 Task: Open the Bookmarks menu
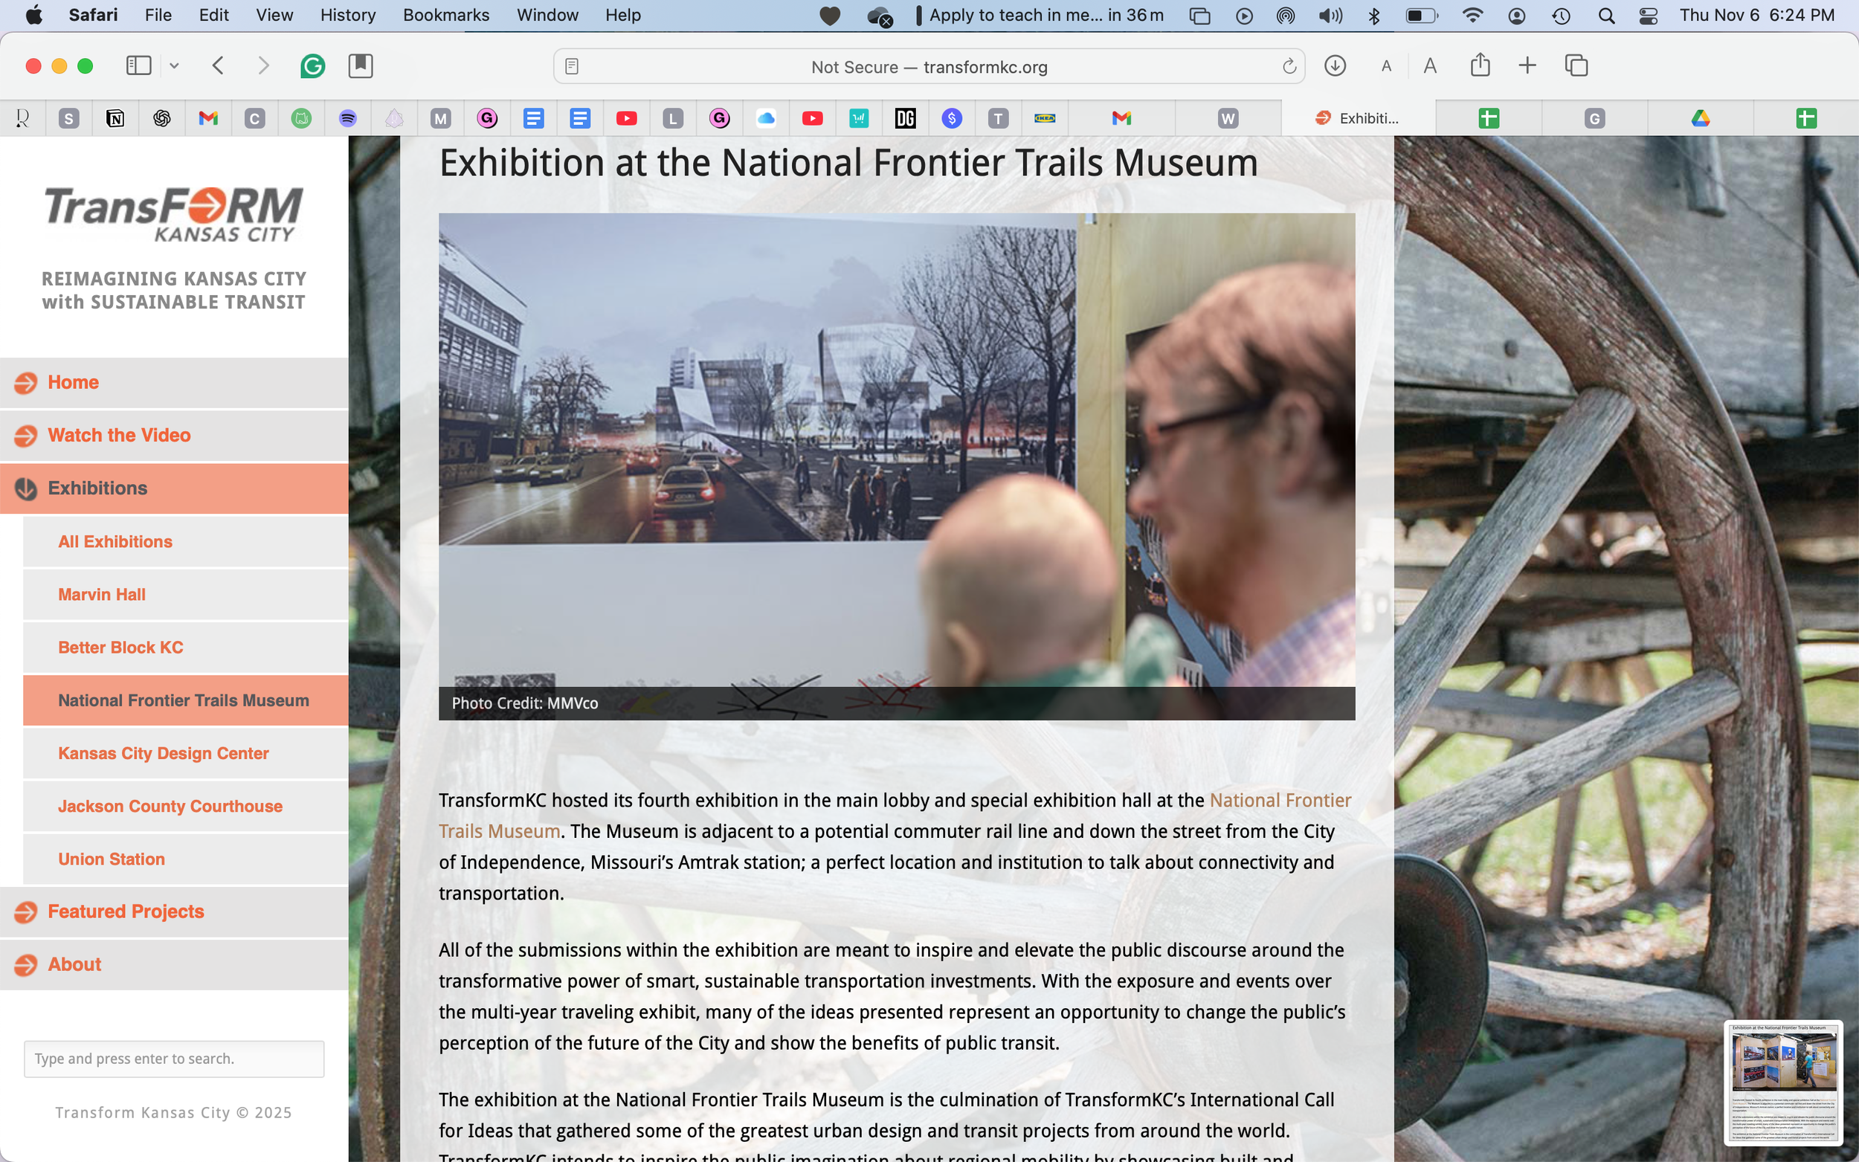tap(445, 16)
